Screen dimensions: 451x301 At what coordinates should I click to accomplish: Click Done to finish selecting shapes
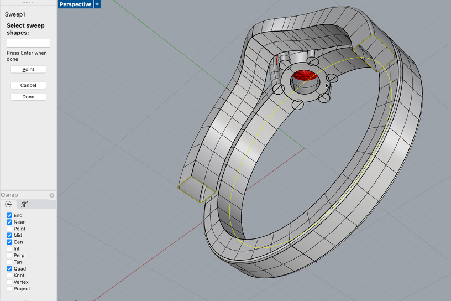point(28,97)
